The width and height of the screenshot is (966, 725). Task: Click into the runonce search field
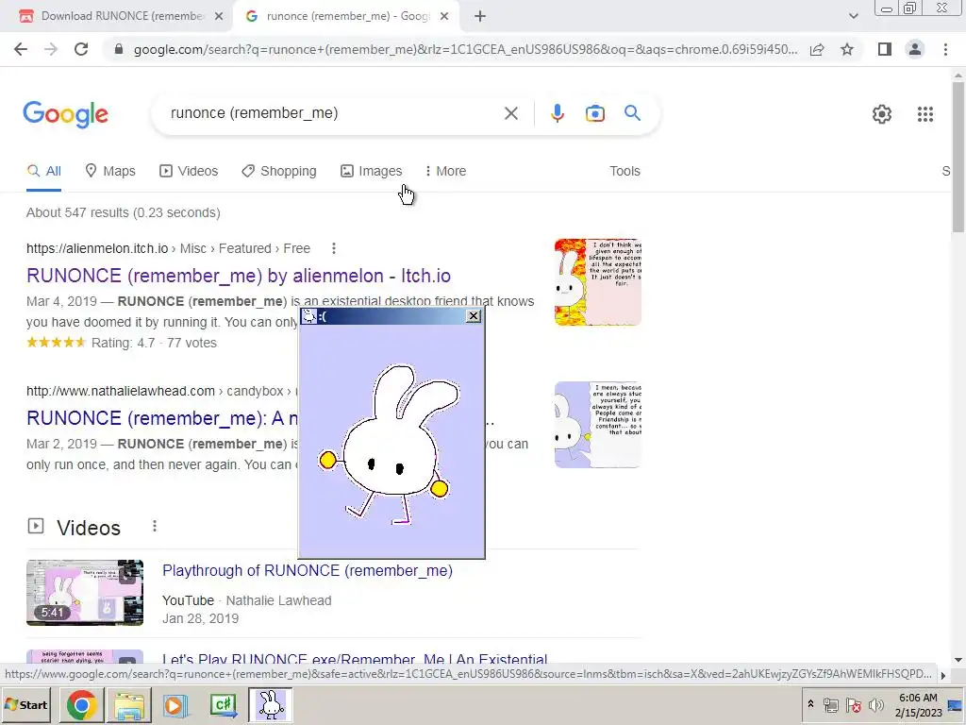tap(333, 113)
